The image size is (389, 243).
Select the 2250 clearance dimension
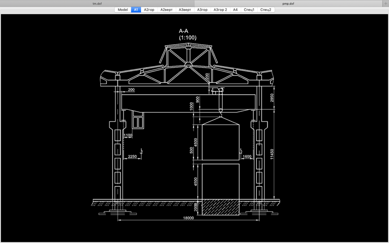click(132, 156)
